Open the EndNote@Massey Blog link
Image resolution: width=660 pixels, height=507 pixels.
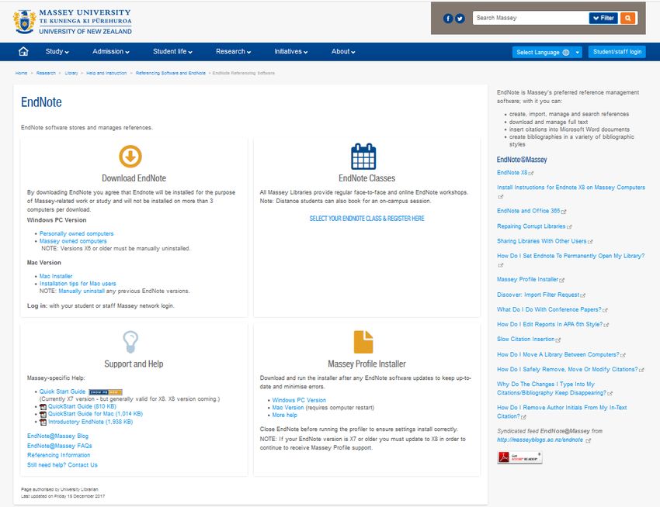coord(57,436)
